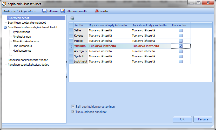Image resolution: width=216 pixels, height=130 pixels.
Task: Select Ainekustannus tree item
Action: (22, 37)
